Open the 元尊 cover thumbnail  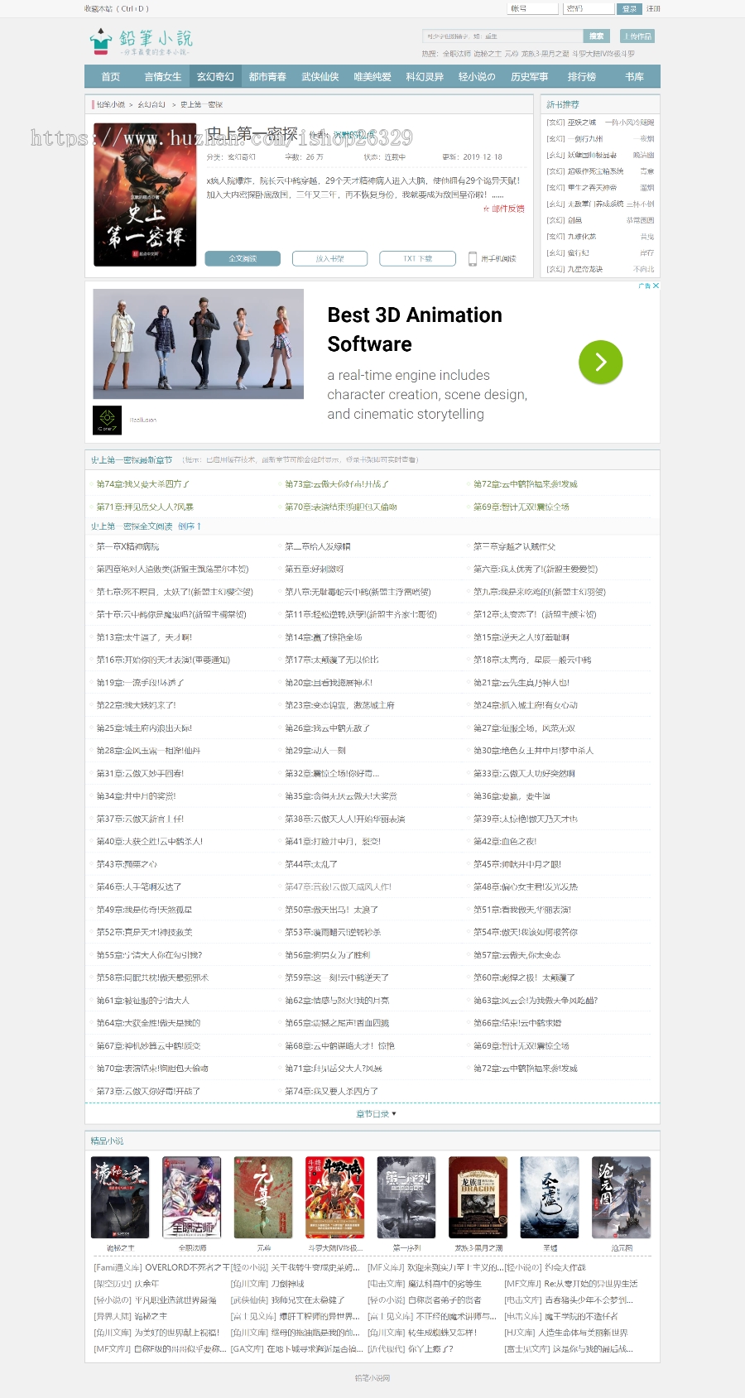(x=263, y=1197)
